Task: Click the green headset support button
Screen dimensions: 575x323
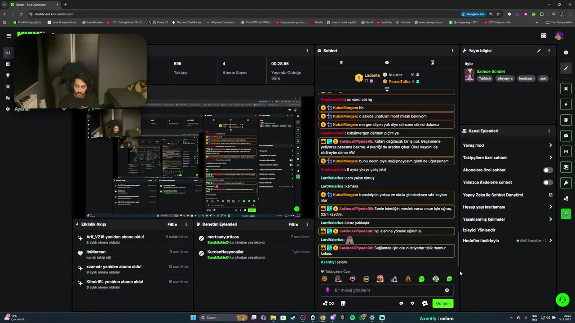Action: pyautogui.click(x=562, y=300)
